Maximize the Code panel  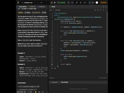pos(103,7)
